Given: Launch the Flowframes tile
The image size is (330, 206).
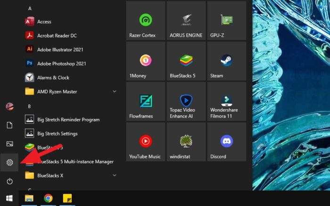Looking at the screenshot, I should pos(146,102).
